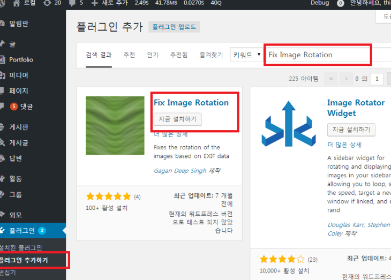391x280 pixels.
Task: Click the green Fix Image Rotation thumbnail
Action: (x=115, y=126)
